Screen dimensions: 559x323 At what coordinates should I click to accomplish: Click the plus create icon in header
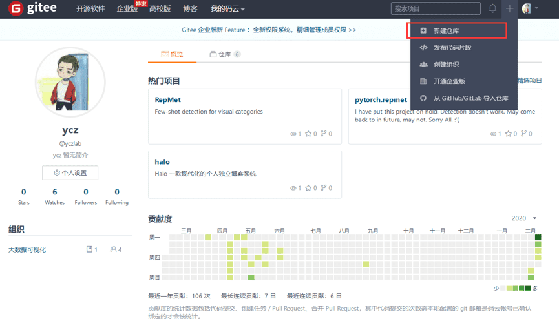(509, 8)
